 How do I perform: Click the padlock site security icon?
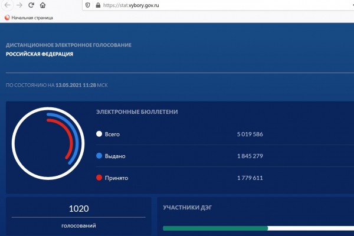tap(97, 5)
